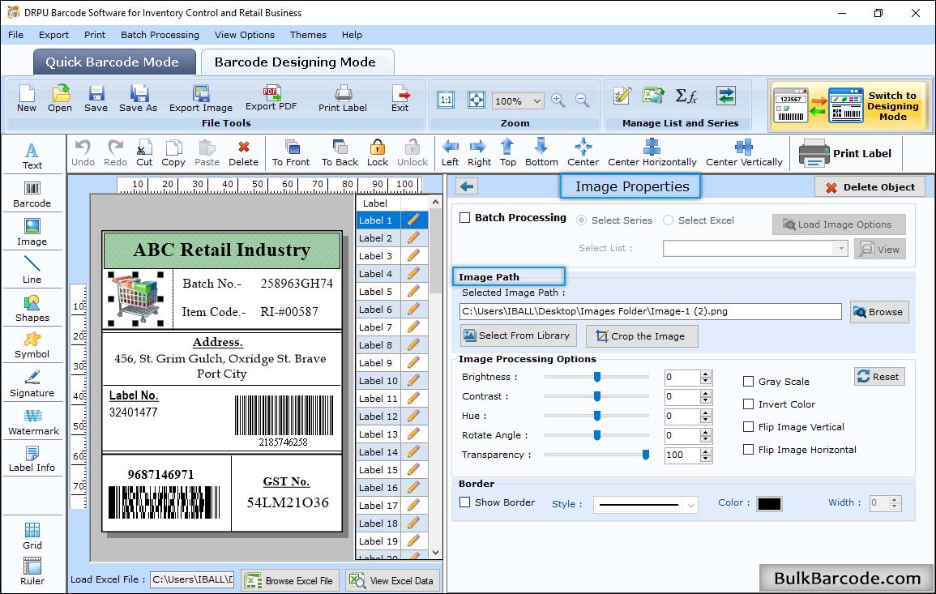Increase the Brightness spinner value
The image size is (936, 594).
(x=706, y=374)
